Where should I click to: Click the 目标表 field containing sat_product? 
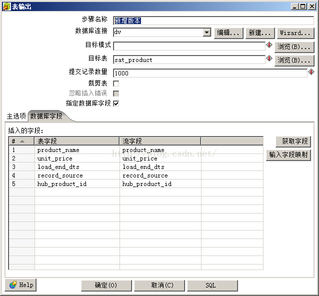pyautogui.click(x=189, y=60)
